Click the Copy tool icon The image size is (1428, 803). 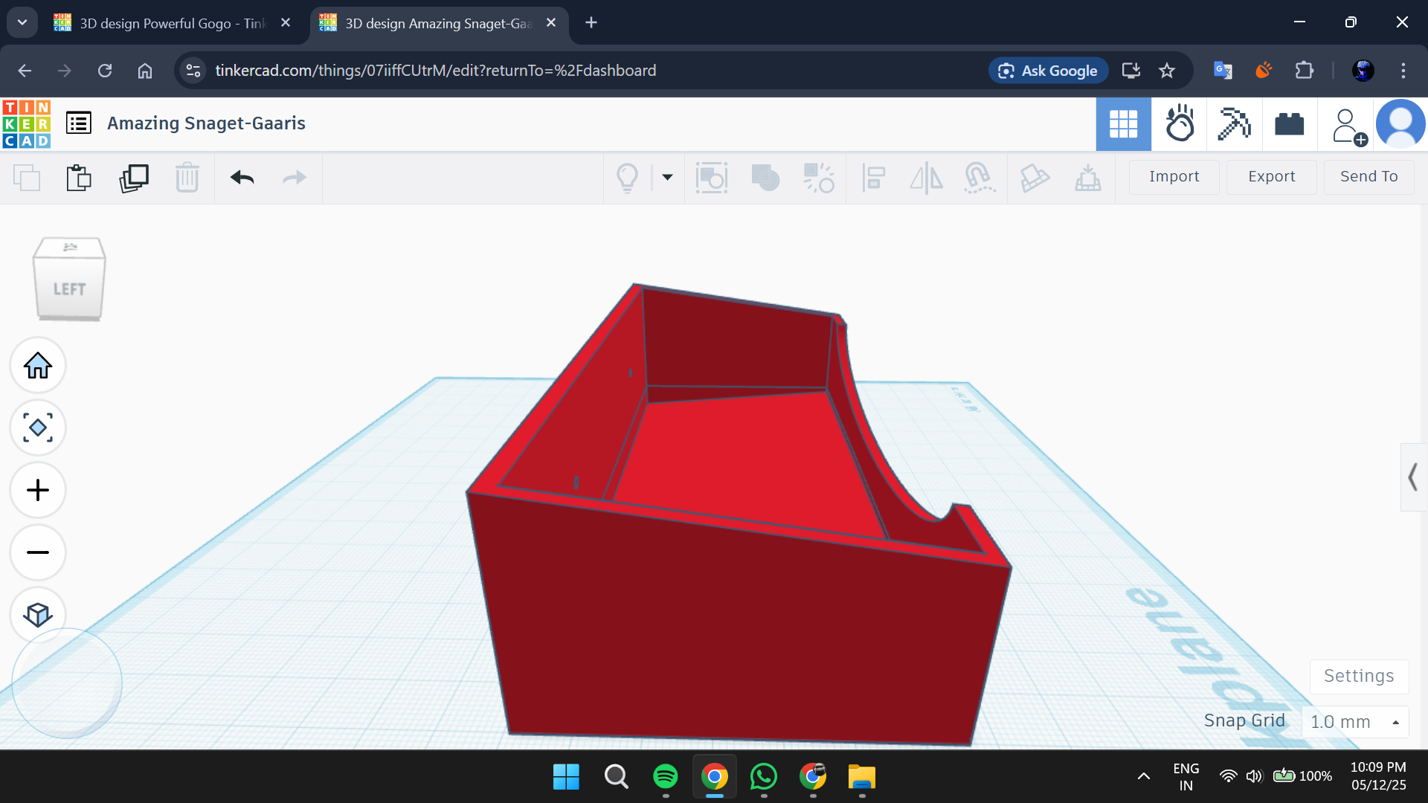point(27,178)
